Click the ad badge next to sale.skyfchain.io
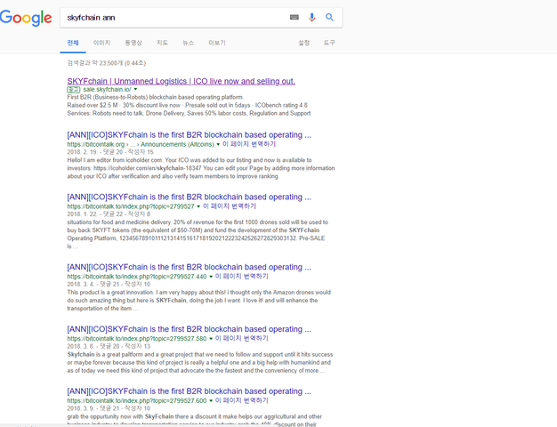557x427 pixels. [74, 90]
